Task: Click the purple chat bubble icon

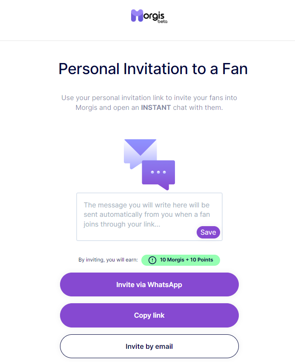Action: click(x=158, y=175)
